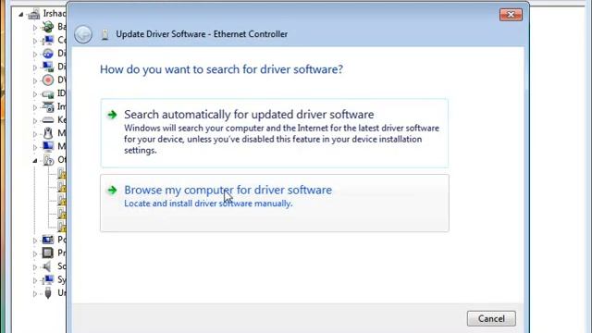Select the IDE controllers icon in Device Manager
The width and height of the screenshot is (592, 333).
(48, 93)
